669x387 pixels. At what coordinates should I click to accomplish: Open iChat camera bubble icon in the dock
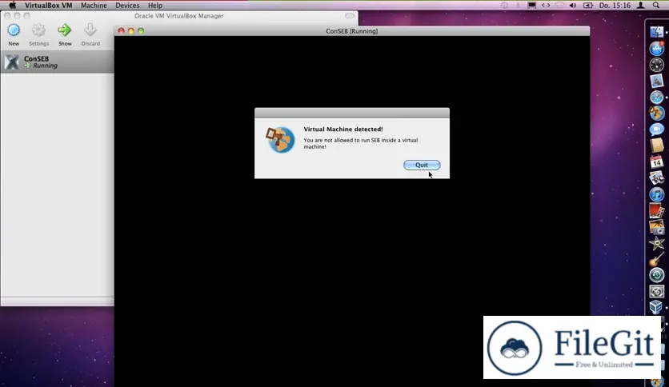point(657,130)
